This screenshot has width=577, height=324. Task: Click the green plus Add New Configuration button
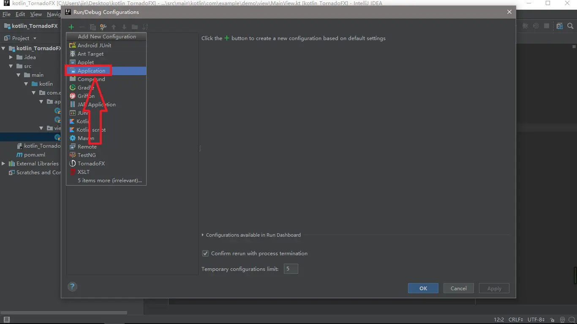(71, 27)
